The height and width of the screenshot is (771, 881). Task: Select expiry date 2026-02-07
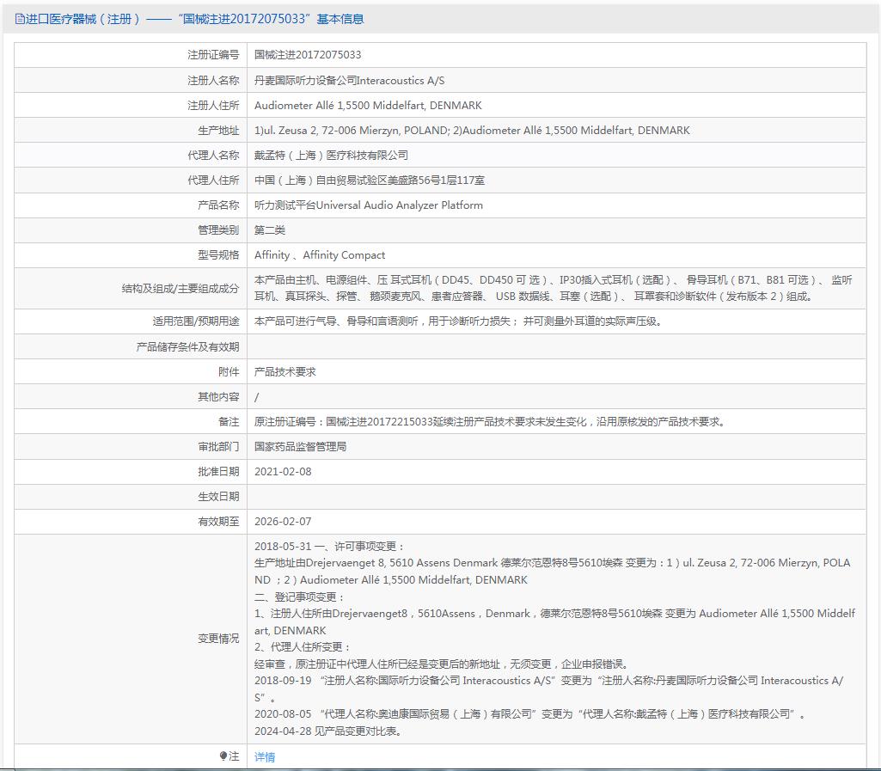(283, 522)
